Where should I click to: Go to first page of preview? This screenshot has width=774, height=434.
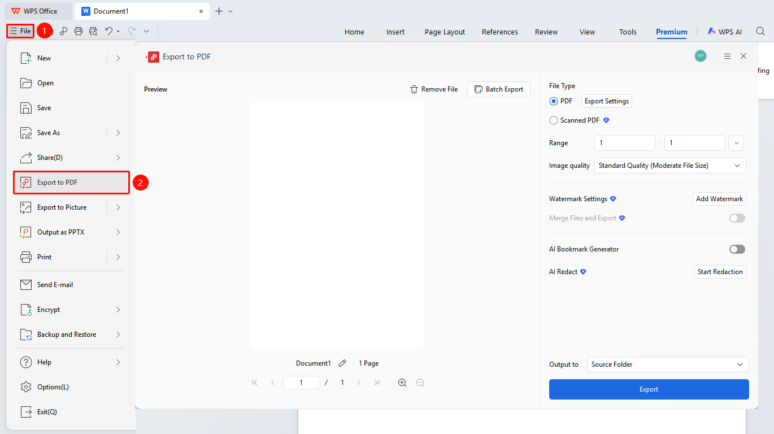(x=255, y=383)
